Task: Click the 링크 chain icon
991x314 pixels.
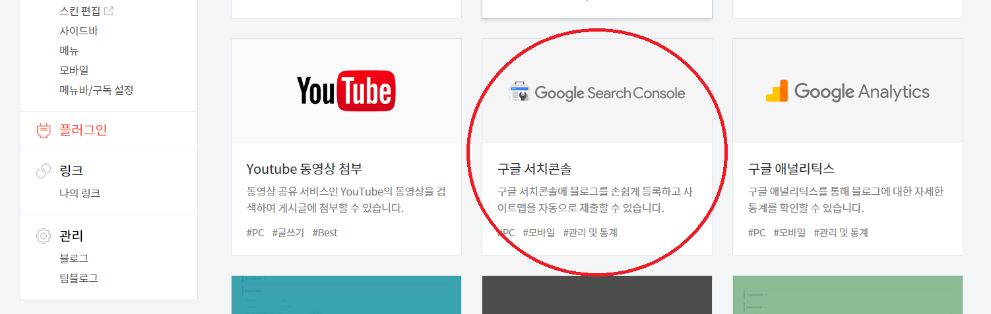Action: click(44, 170)
